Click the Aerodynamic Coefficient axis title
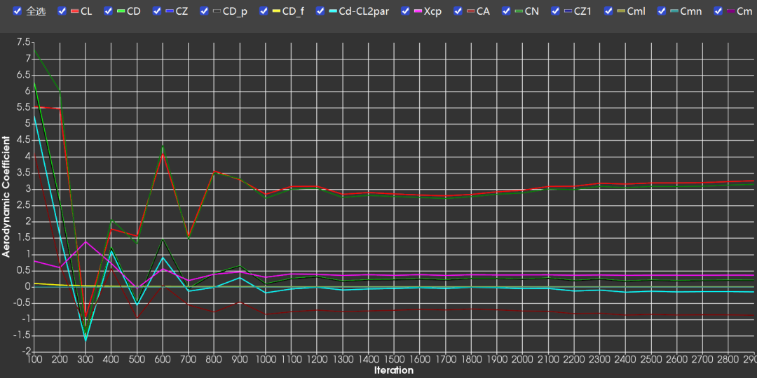This screenshot has height=378, width=757. coord(6,197)
